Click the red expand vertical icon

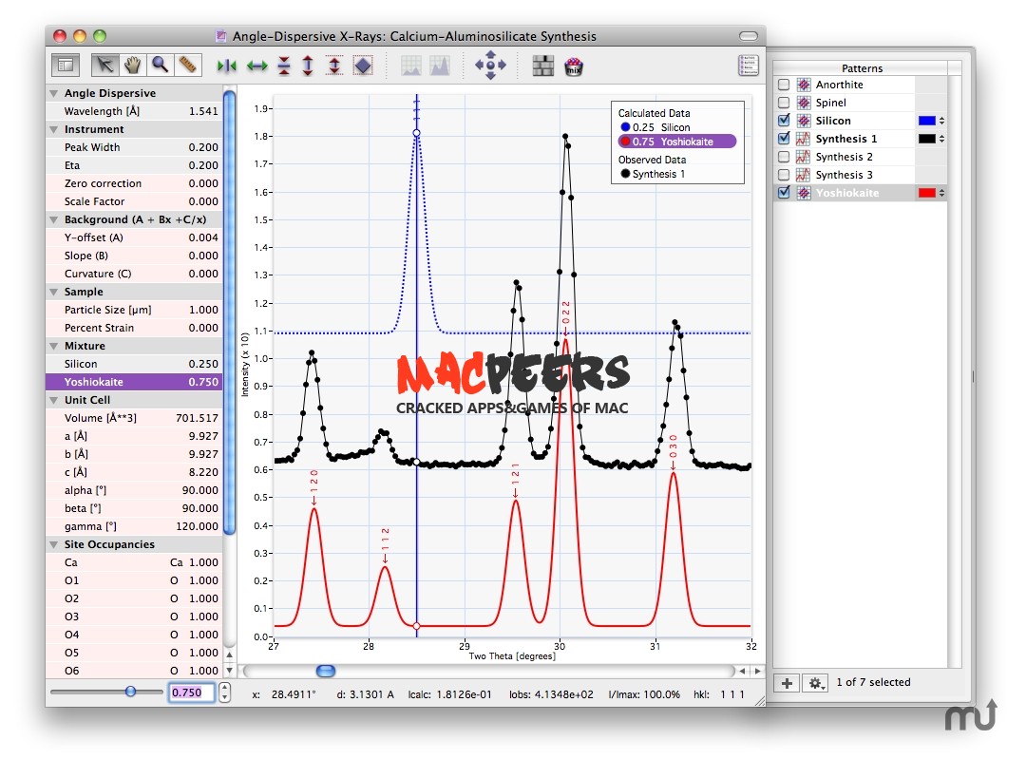(x=308, y=66)
